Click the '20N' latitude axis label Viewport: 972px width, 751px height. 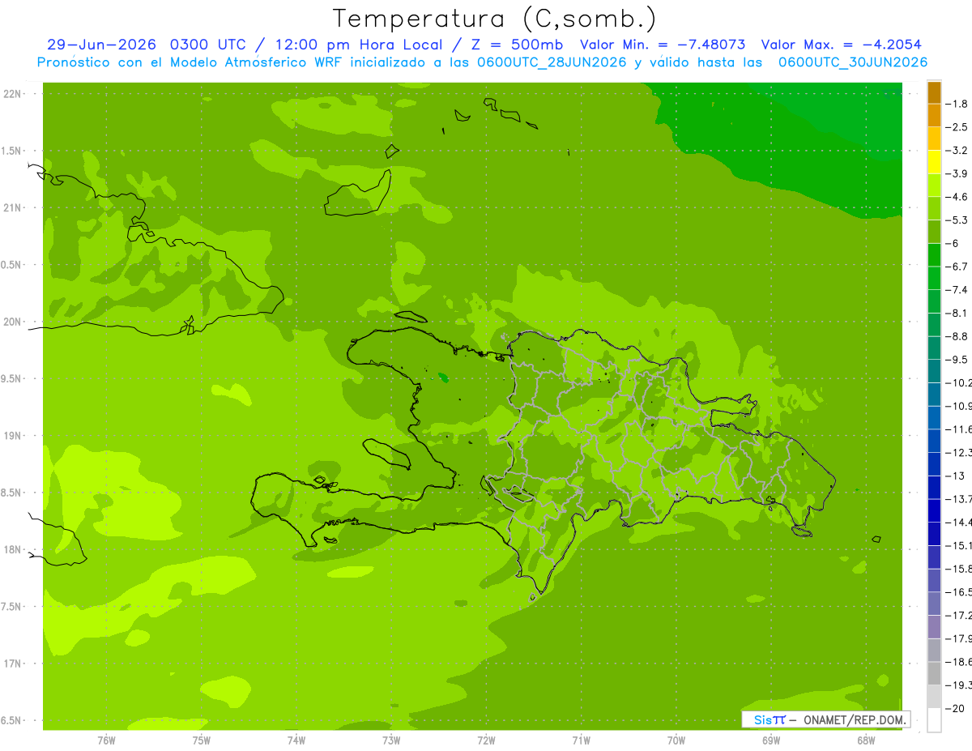12,322
